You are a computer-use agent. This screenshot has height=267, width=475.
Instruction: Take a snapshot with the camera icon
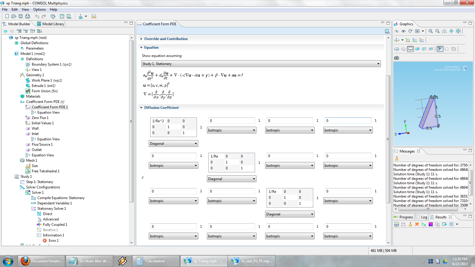point(397,58)
